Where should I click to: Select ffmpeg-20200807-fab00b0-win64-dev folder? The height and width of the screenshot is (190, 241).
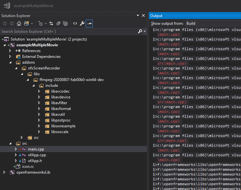pos(72,80)
